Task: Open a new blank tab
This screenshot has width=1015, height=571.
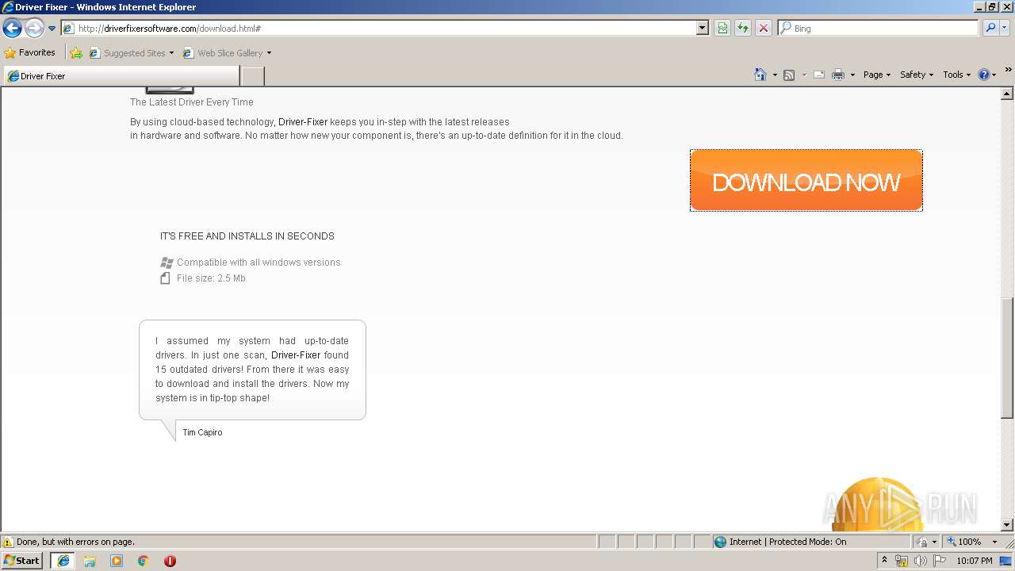Action: (252, 76)
